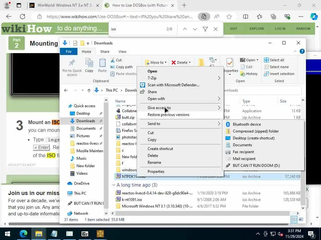Send to BUT CAN IT RUN DOOM (D:)
This screenshot has width=321, height=240.
tap(263, 166)
